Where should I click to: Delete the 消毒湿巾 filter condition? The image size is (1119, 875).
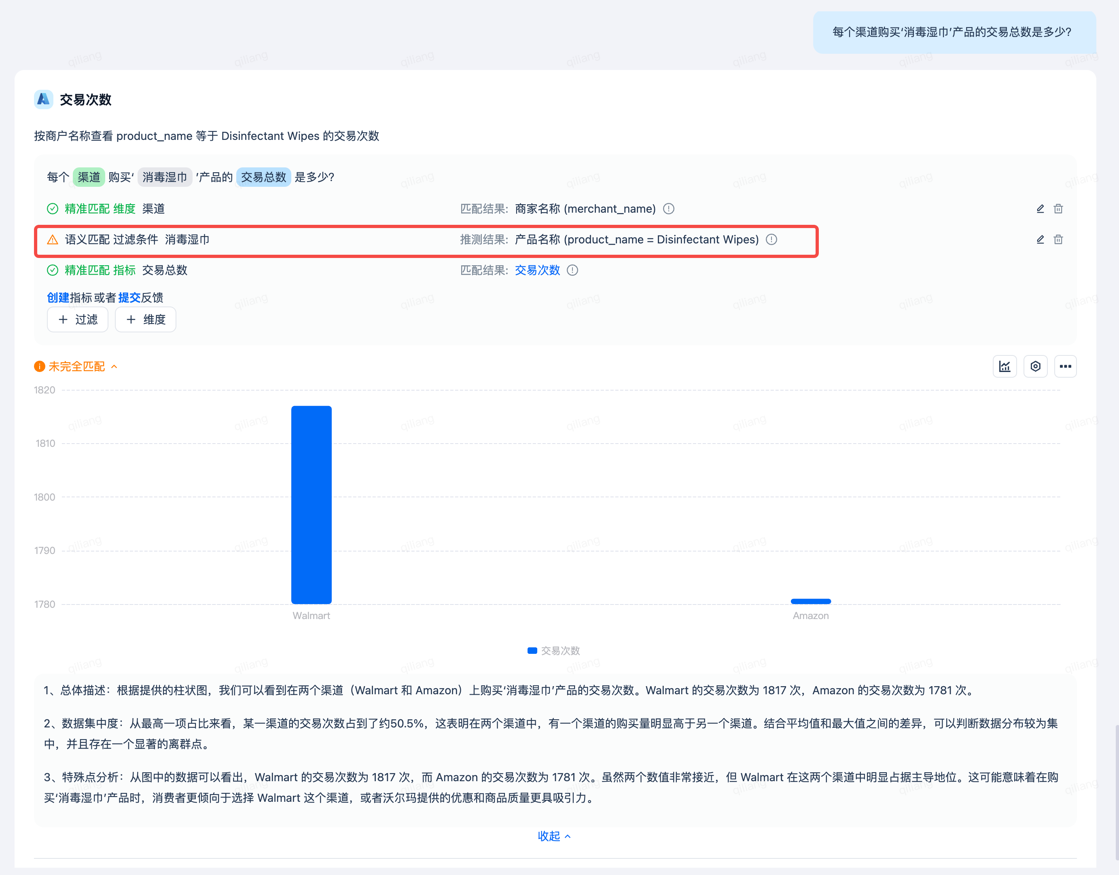tap(1058, 240)
